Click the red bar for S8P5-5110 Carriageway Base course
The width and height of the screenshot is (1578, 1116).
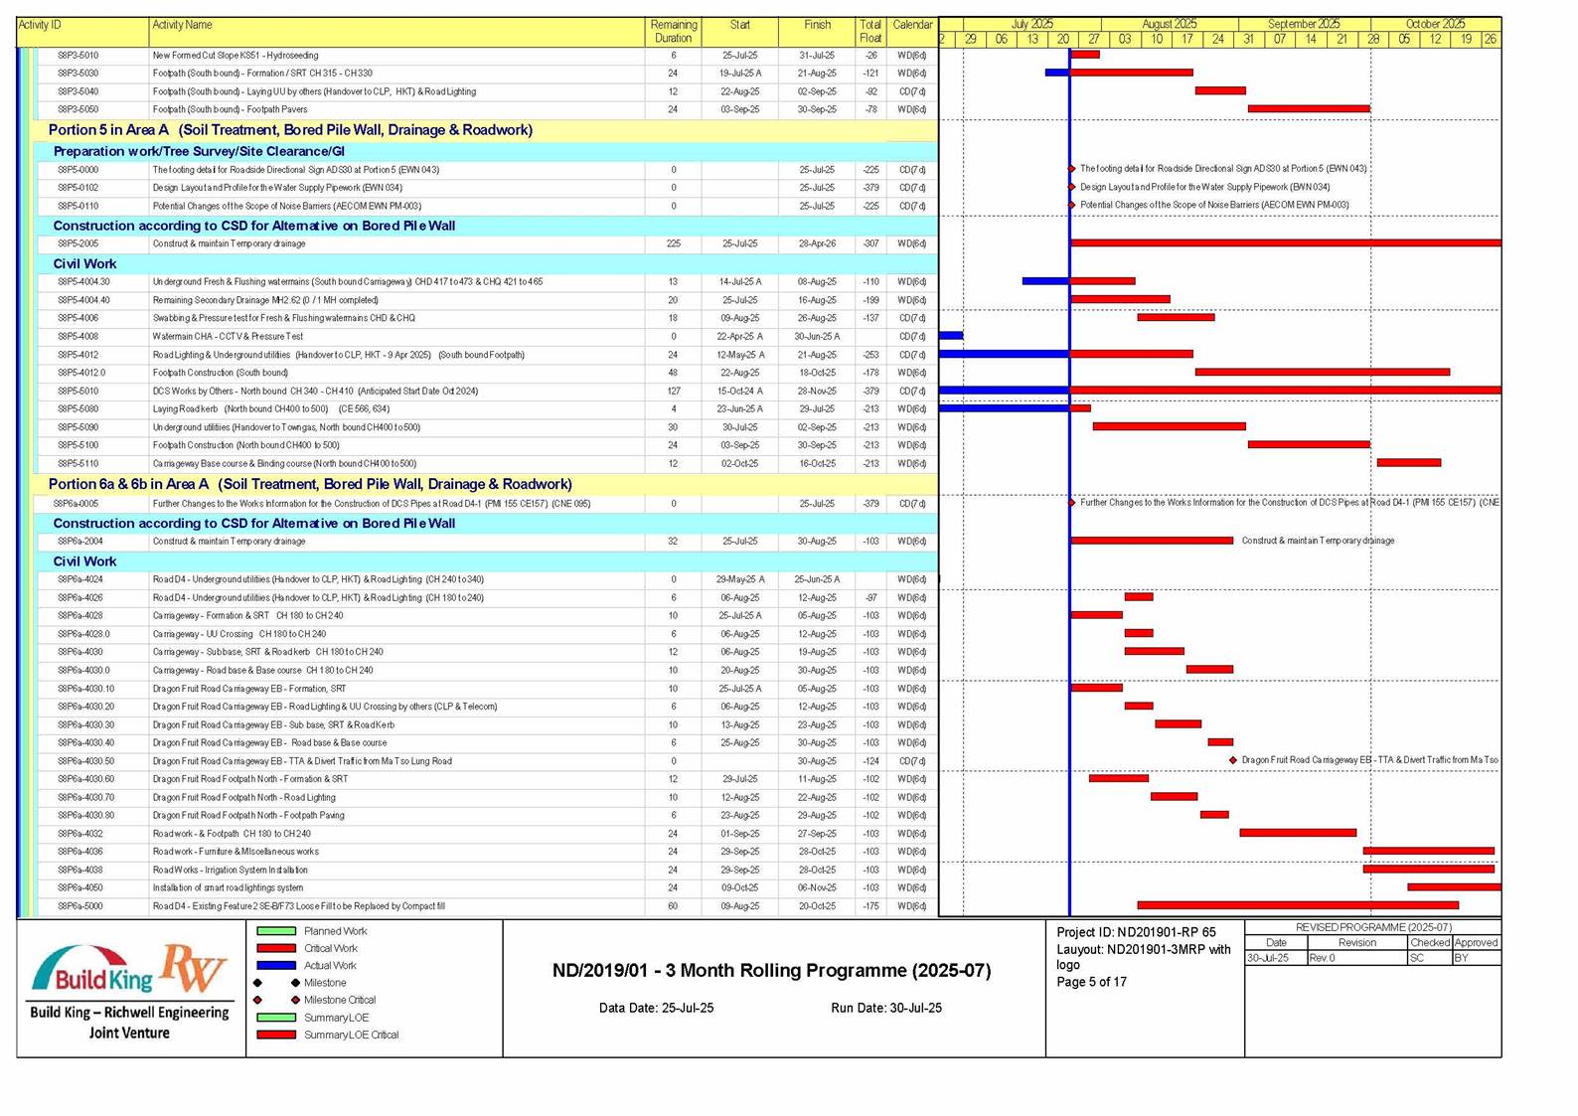point(1408,463)
